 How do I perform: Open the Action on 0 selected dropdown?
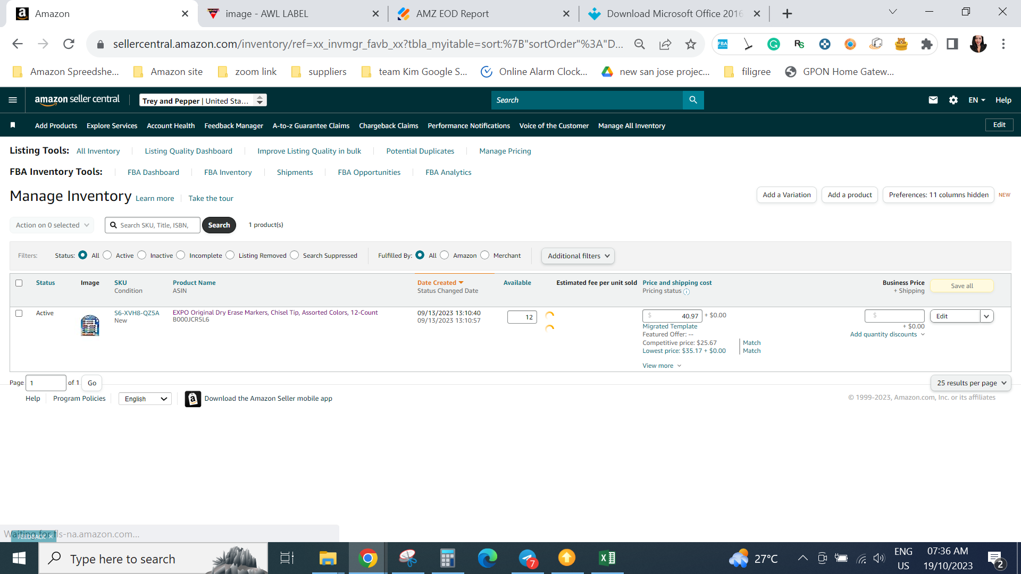click(52, 225)
